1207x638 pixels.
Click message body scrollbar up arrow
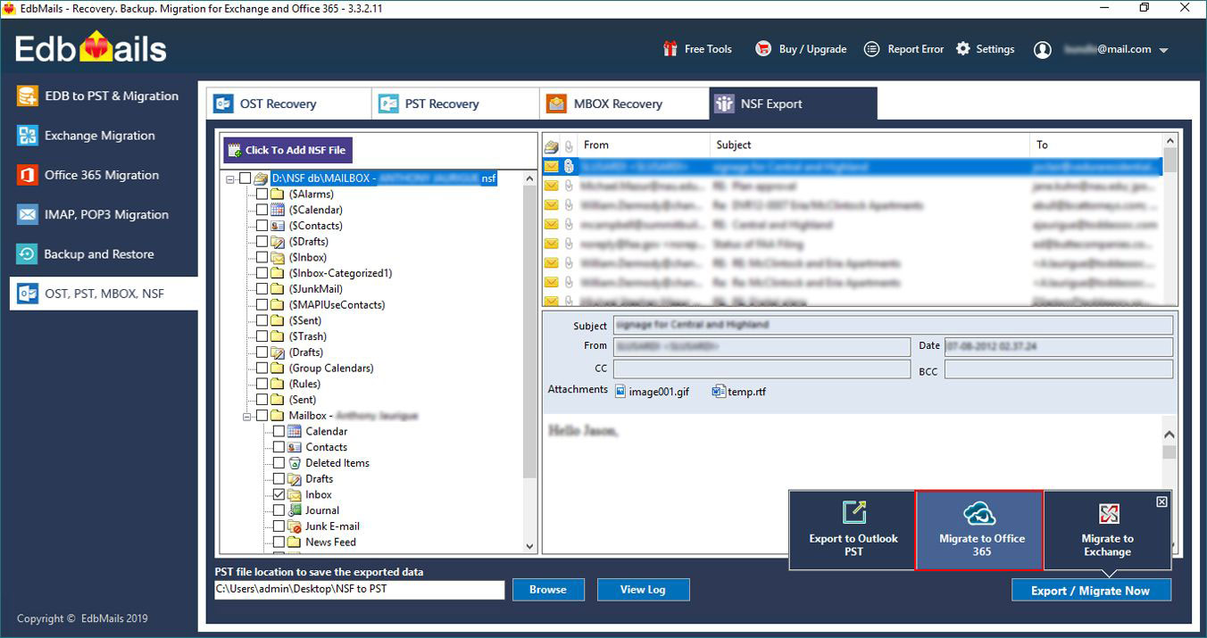pyautogui.click(x=1170, y=435)
